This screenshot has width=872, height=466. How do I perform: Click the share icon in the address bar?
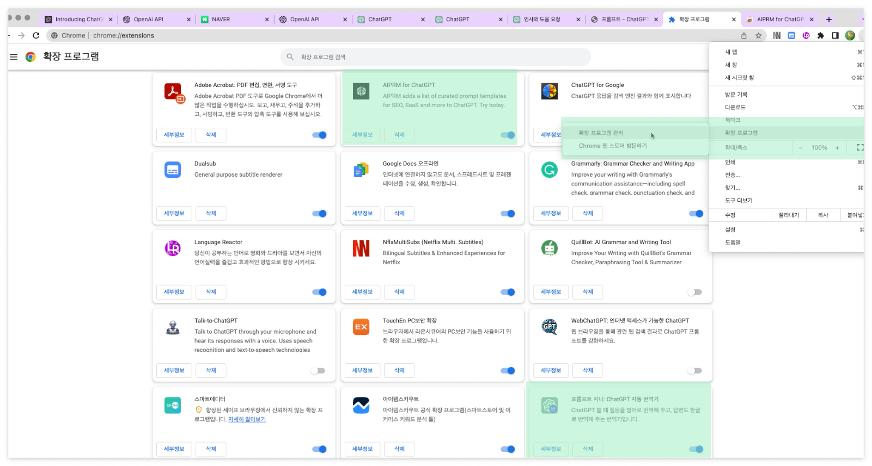744,35
